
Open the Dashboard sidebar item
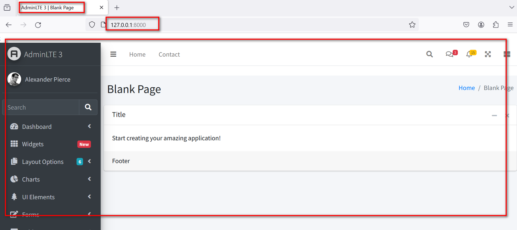[50, 126]
